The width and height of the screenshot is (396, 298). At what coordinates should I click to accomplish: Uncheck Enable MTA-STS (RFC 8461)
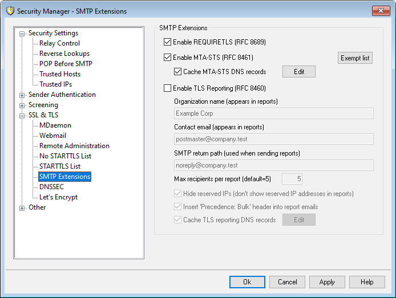tap(167, 58)
